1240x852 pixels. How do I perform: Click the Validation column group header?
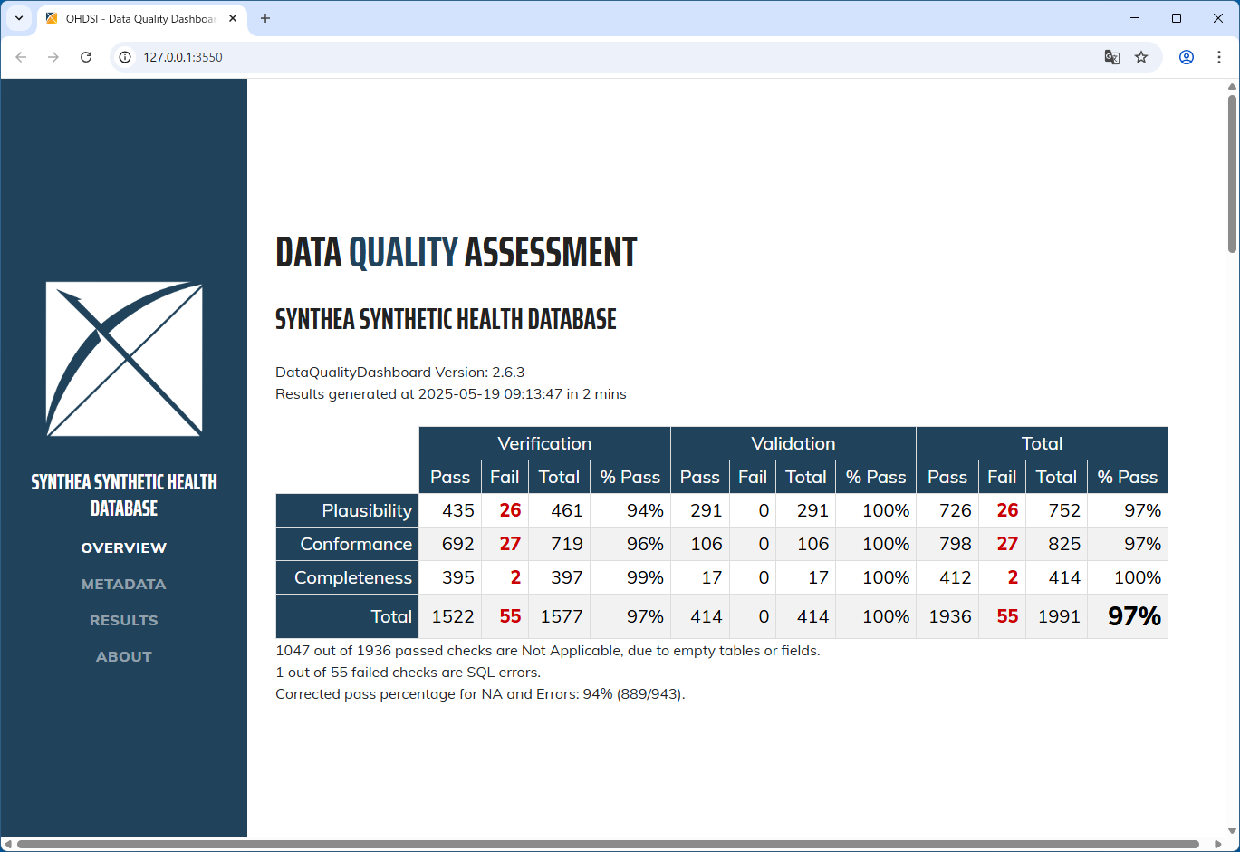(793, 443)
